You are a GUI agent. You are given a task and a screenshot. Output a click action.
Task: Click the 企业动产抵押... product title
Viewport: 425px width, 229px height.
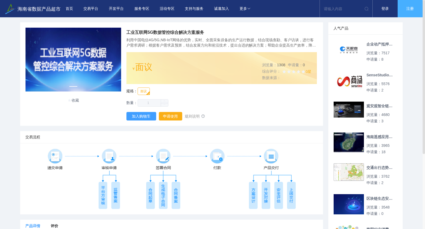(379, 44)
